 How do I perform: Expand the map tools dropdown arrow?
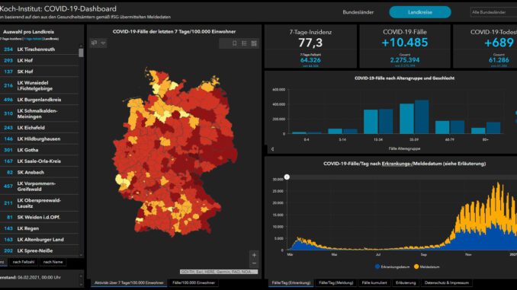tap(103, 43)
